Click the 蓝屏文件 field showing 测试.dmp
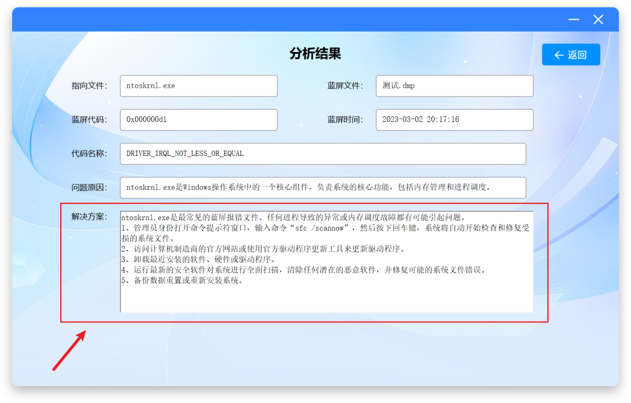Image resolution: width=631 pixels, height=403 pixels. pyautogui.click(x=455, y=86)
